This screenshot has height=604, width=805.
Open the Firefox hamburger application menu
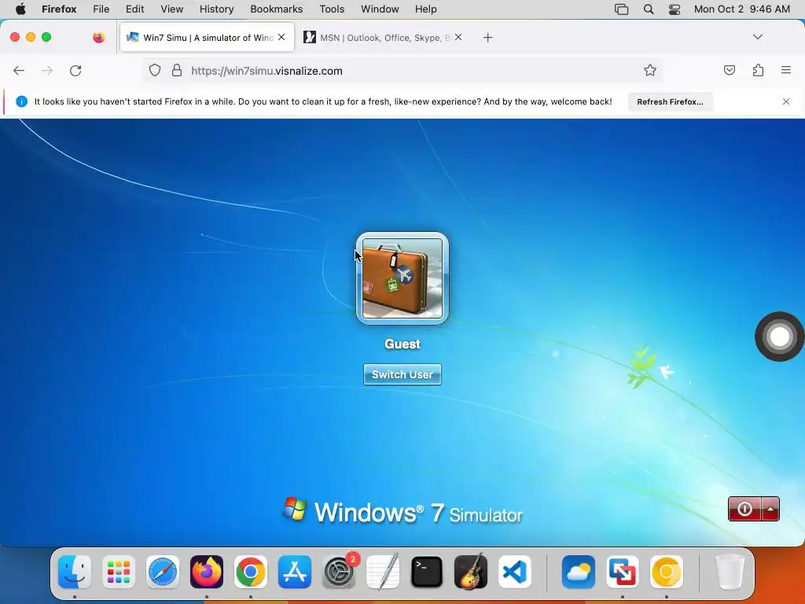[x=786, y=71]
